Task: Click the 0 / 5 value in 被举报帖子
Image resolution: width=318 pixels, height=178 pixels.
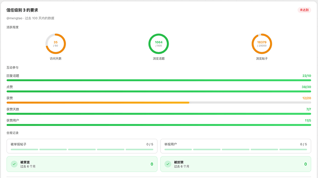Action: click(x=150, y=144)
